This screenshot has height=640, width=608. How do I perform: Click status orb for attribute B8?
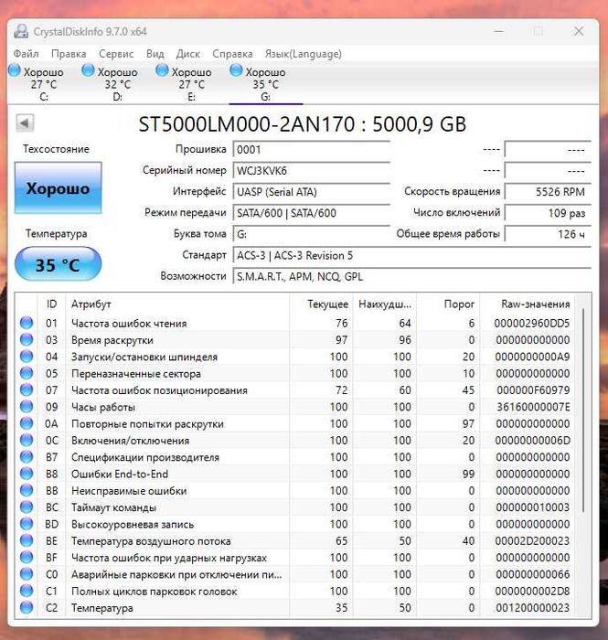pos(27,474)
